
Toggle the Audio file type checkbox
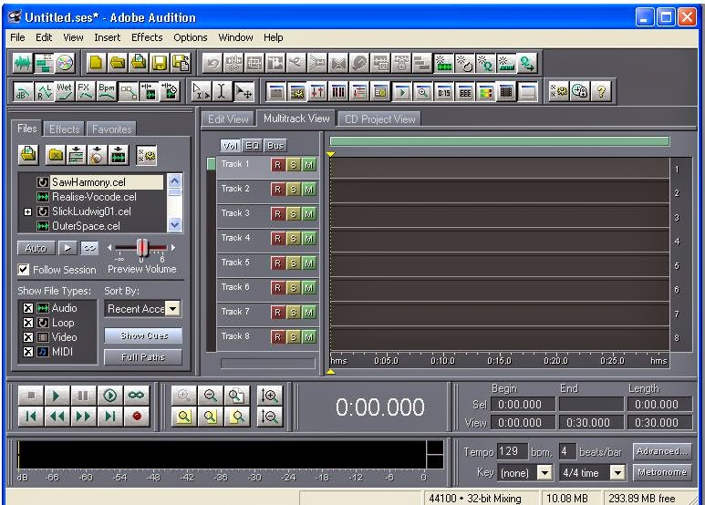point(28,308)
